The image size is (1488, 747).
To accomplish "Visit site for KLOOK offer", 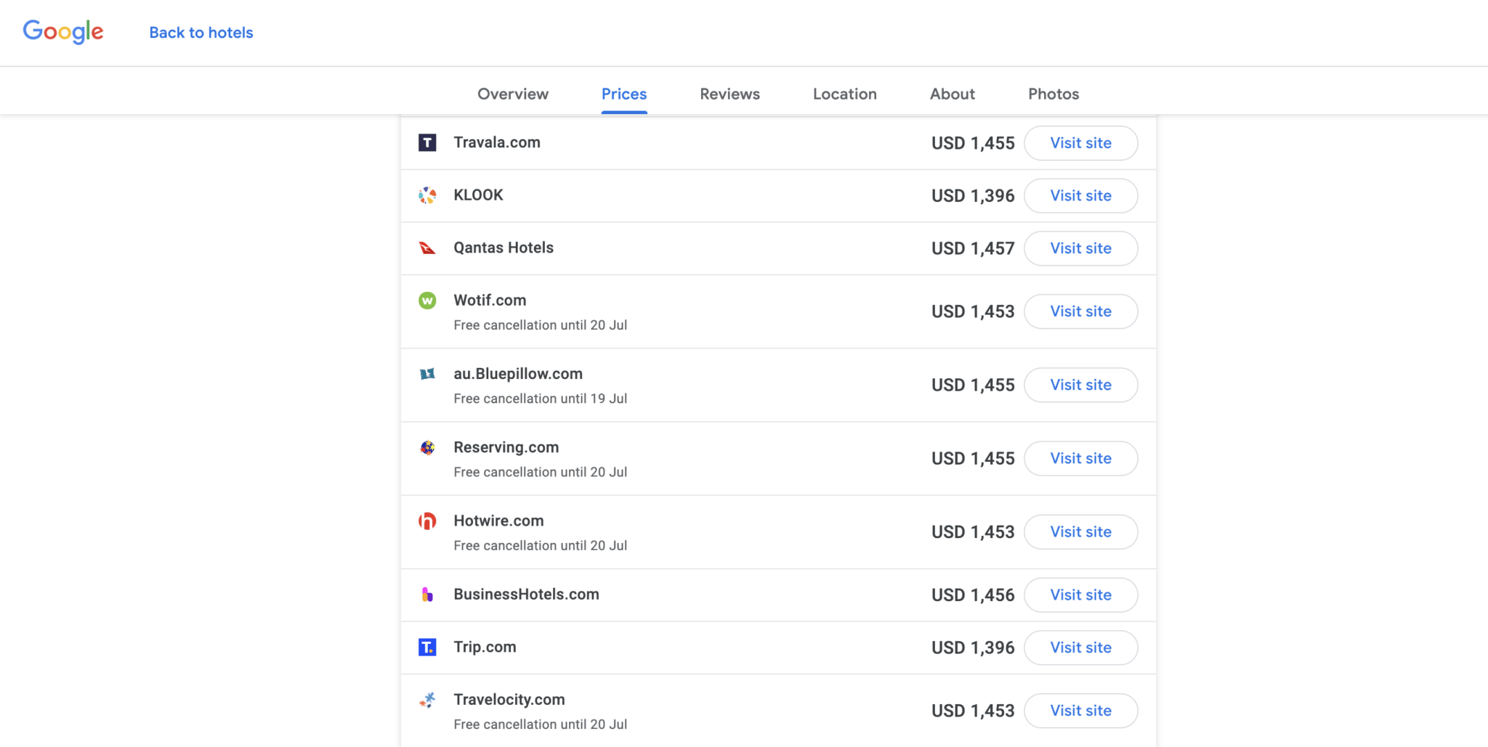I will click(1080, 196).
